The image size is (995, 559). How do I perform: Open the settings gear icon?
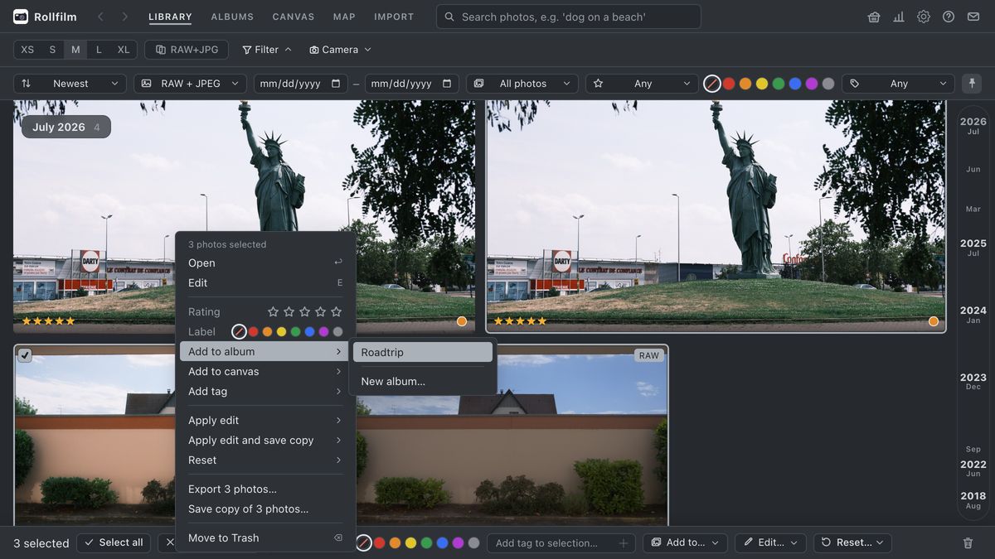pos(924,17)
